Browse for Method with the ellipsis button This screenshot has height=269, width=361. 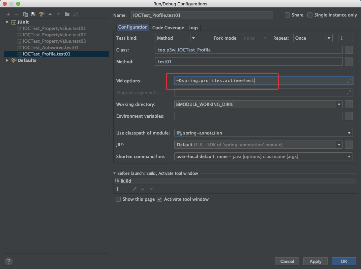(349, 62)
